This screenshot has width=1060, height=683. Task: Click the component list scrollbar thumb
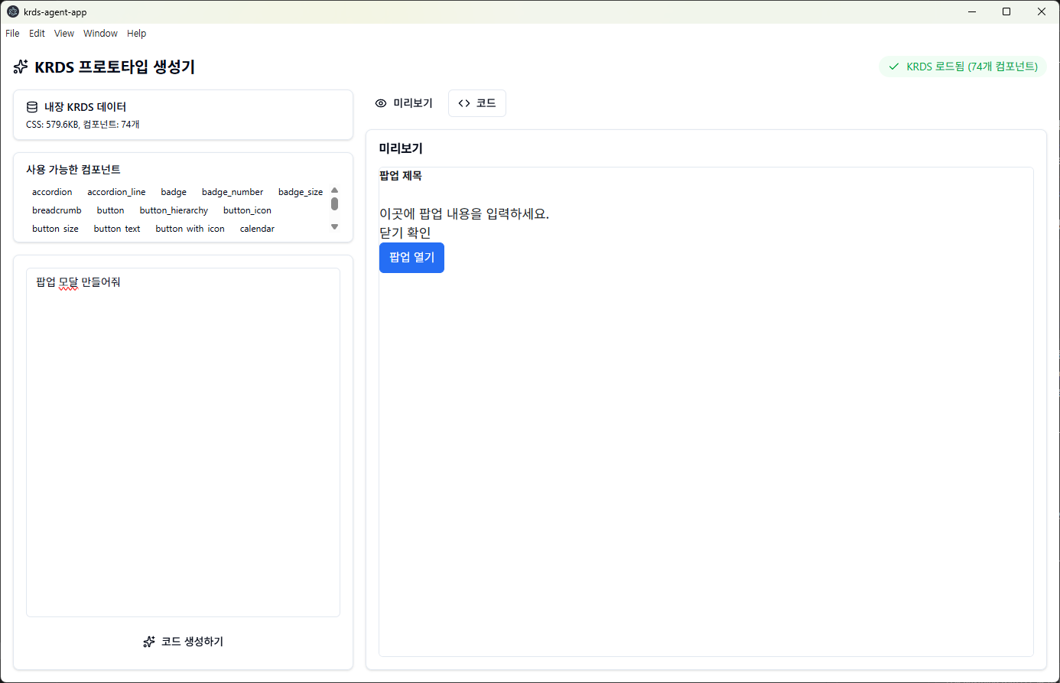coord(334,203)
